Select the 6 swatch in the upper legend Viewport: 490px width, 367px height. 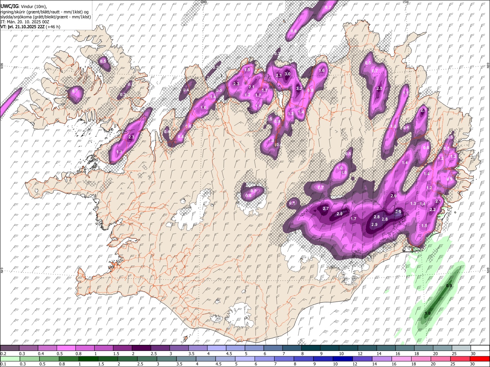(272, 348)
